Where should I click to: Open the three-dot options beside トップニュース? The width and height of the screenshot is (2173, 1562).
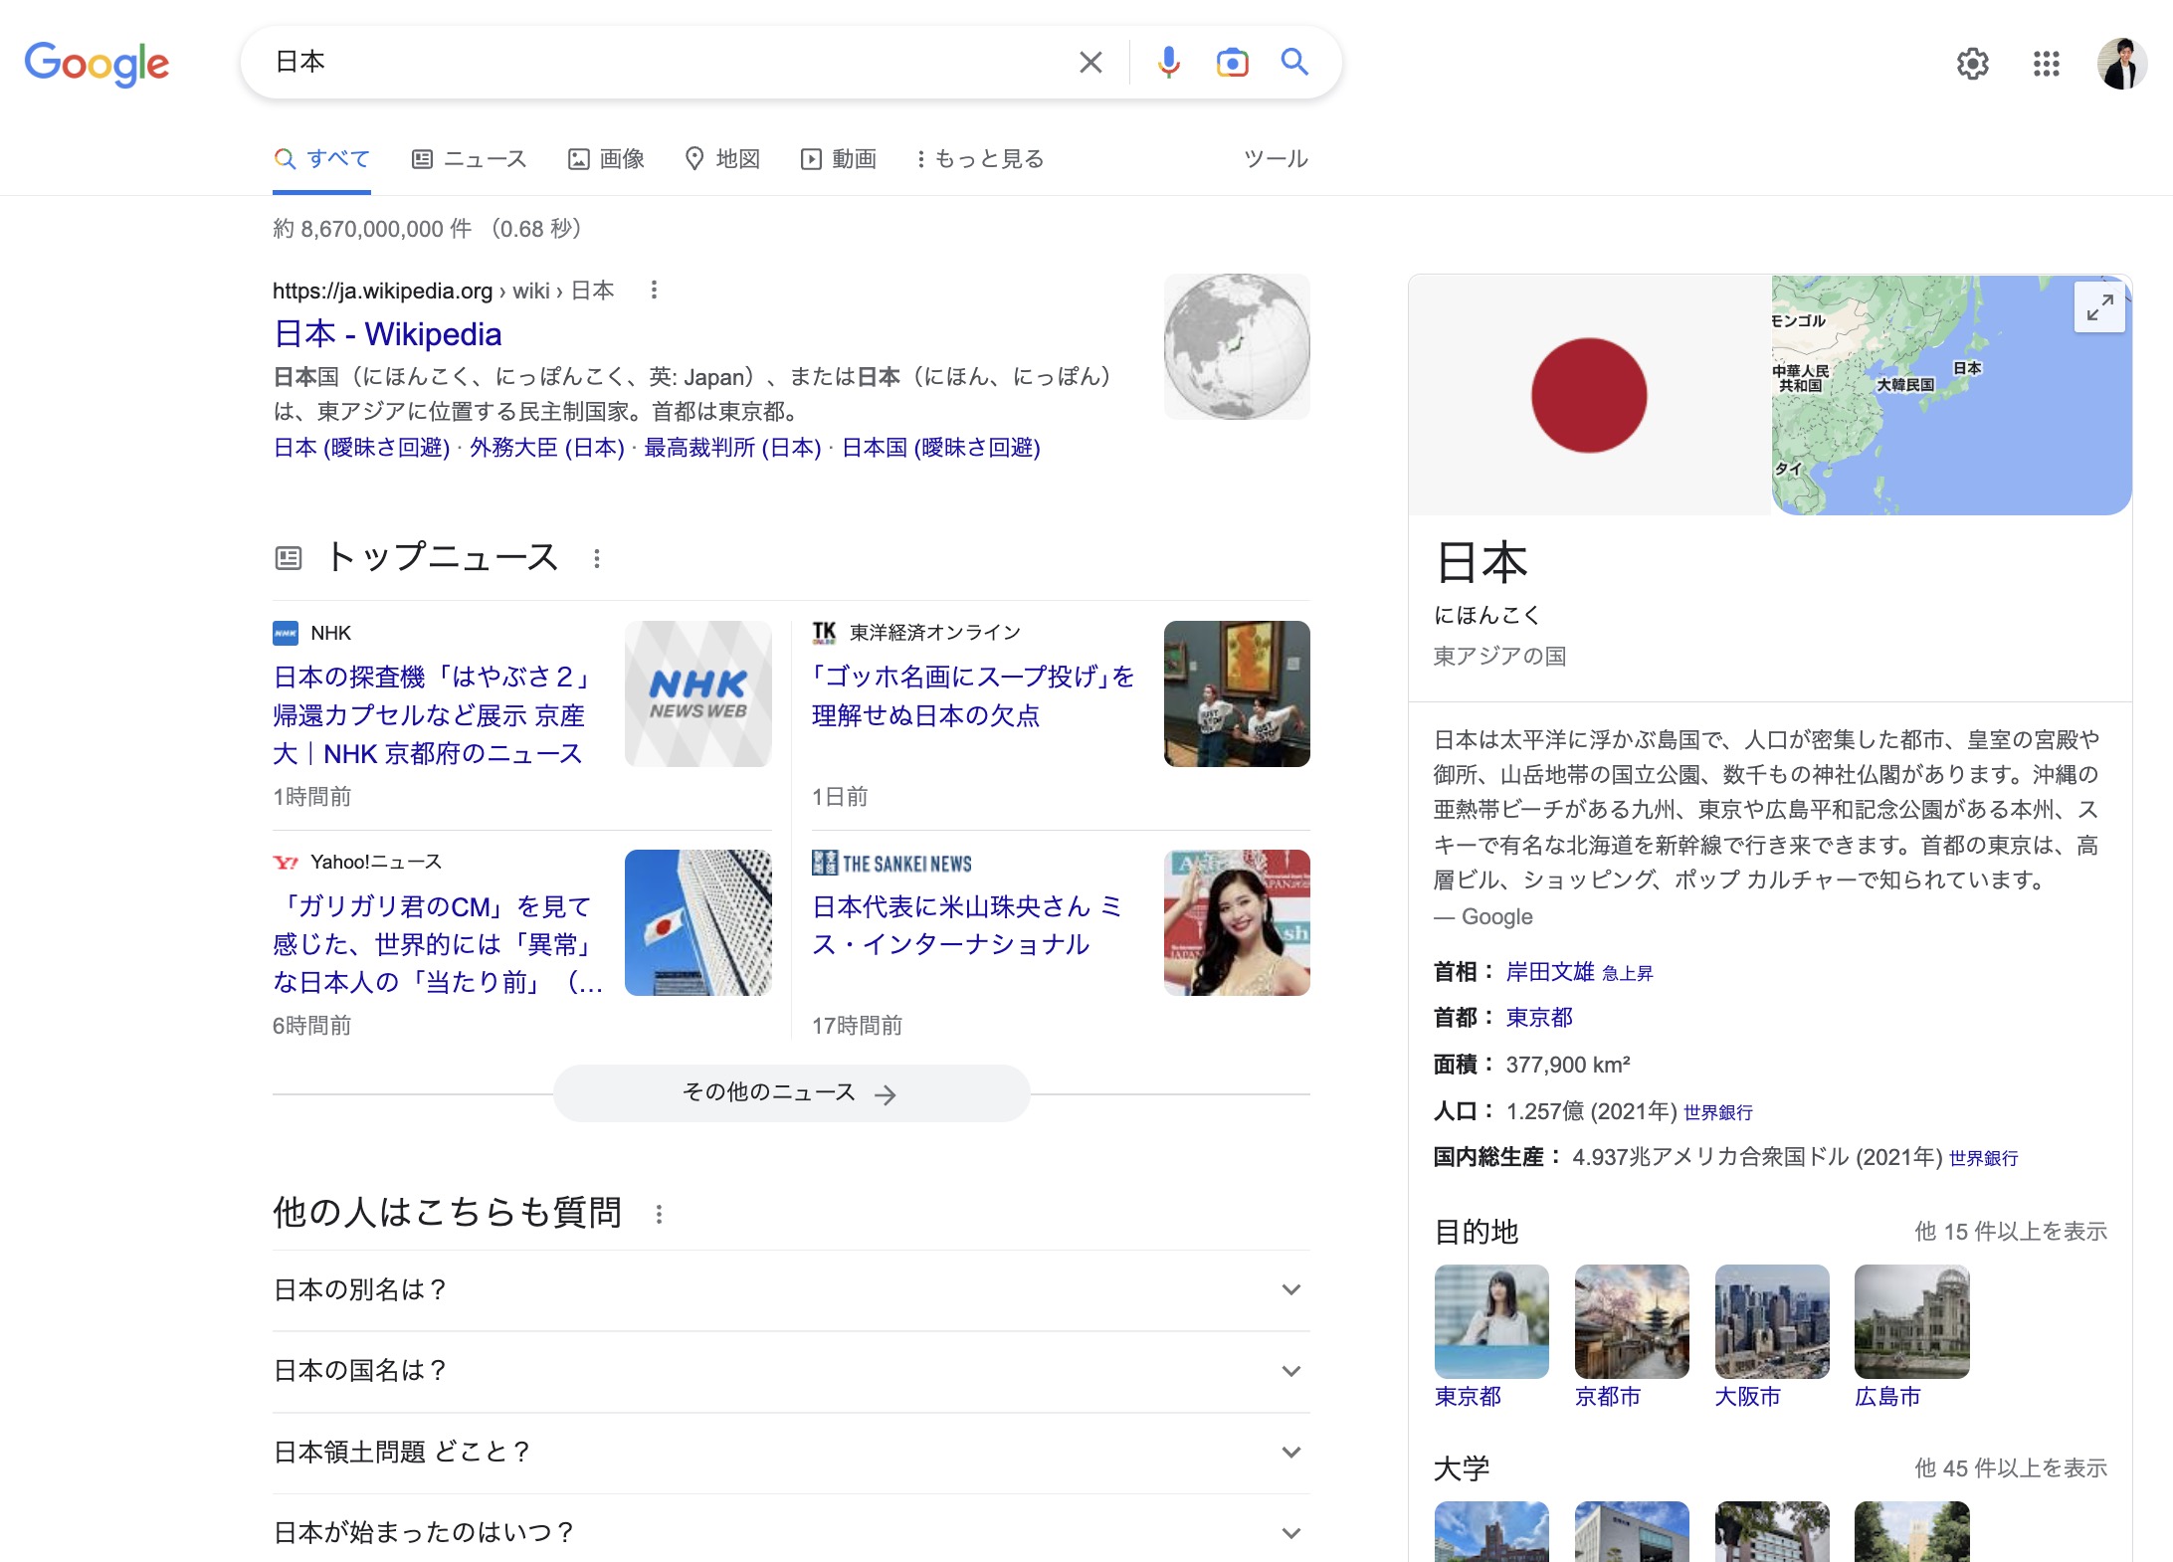tap(597, 559)
